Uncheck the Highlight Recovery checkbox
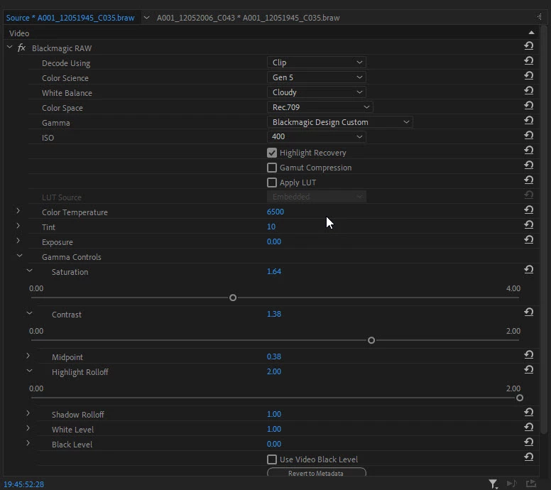The height and width of the screenshot is (490, 551). [272, 153]
